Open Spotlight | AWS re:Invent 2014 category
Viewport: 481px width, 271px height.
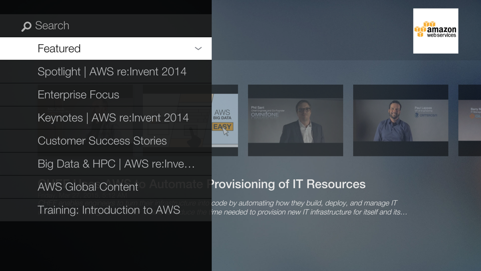[x=112, y=72]
